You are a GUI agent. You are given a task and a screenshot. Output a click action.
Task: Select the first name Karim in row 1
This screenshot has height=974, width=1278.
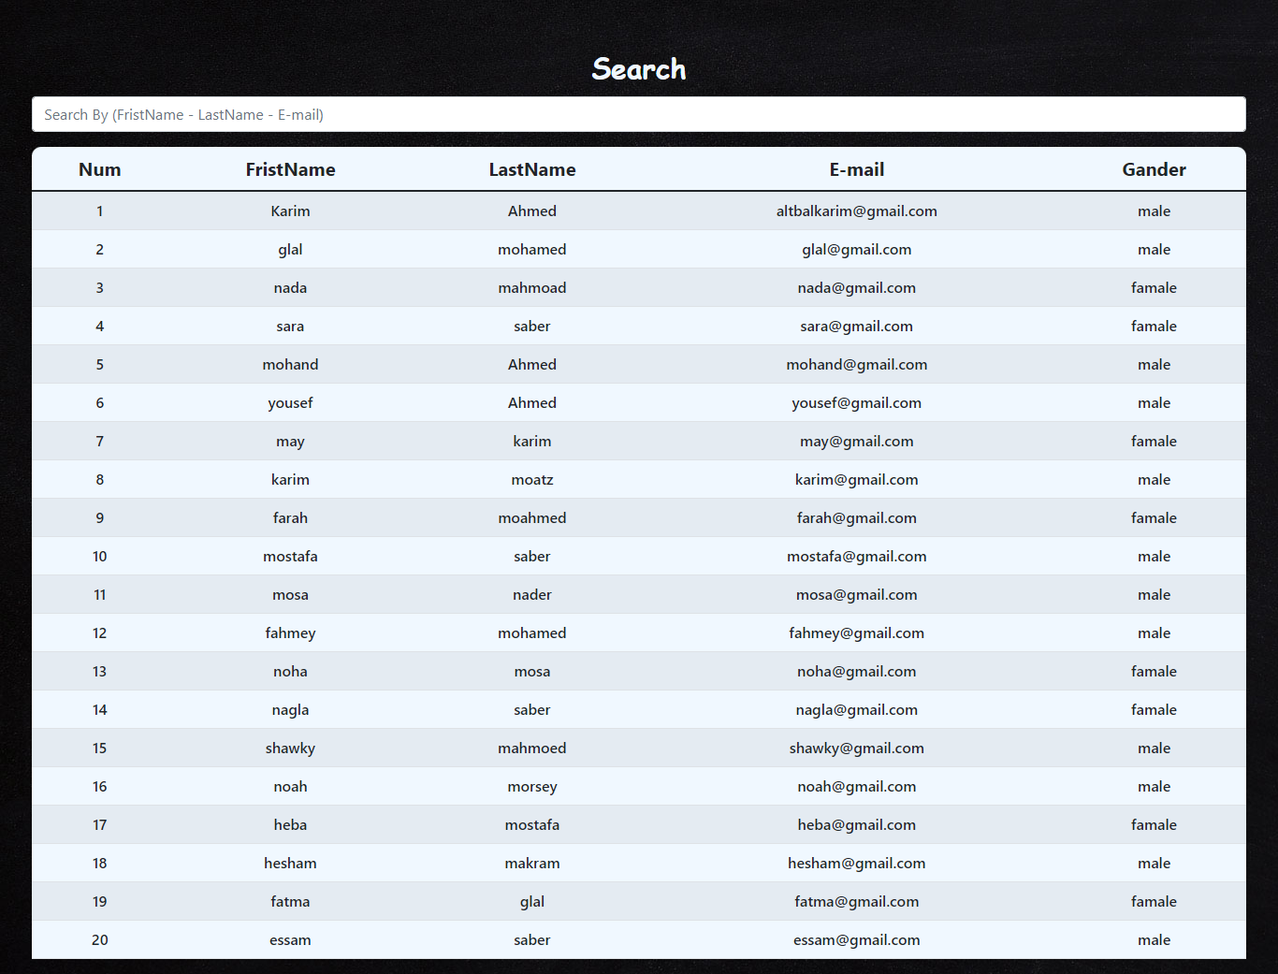[x=290, y=211]
